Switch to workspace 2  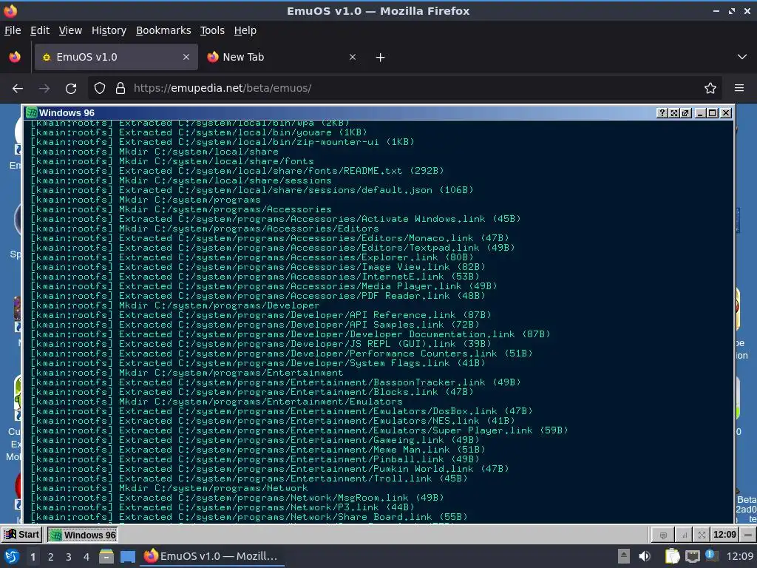click(51, 557)
